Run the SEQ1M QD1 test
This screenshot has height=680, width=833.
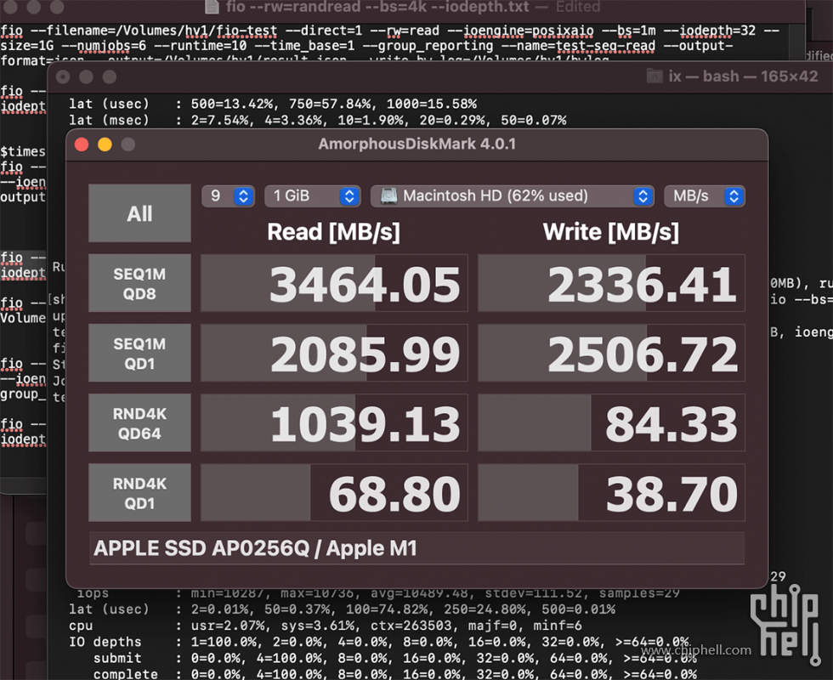pos(139,354)
